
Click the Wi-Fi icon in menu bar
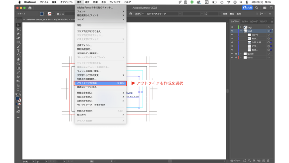pyautogui.click(x=228, y=2)
